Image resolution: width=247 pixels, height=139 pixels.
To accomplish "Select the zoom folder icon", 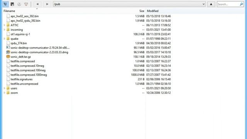I will pyautogui.click(x=8, y=93).
